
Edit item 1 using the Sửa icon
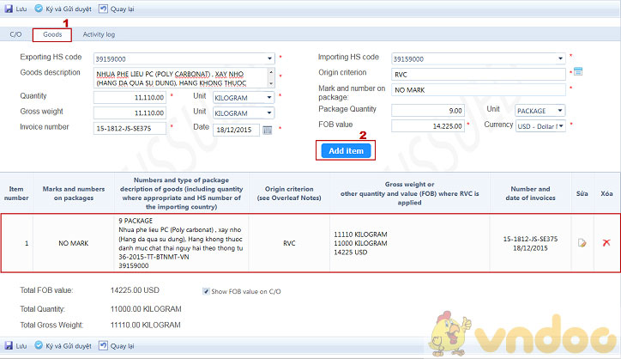(582, 243)
